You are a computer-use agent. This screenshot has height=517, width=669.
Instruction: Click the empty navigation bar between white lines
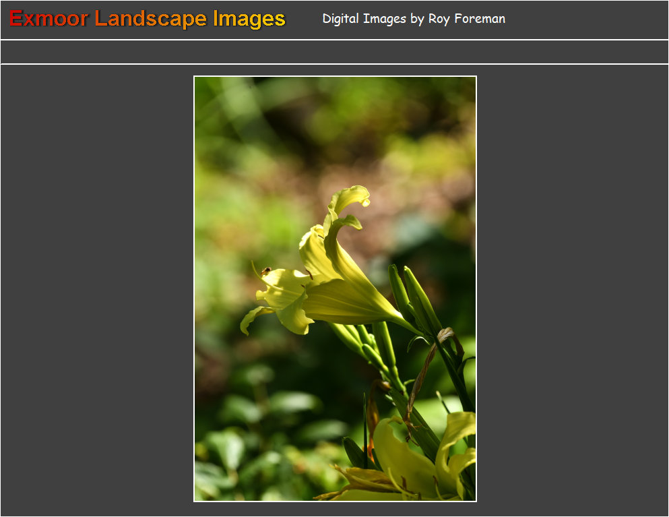(334, 52)
